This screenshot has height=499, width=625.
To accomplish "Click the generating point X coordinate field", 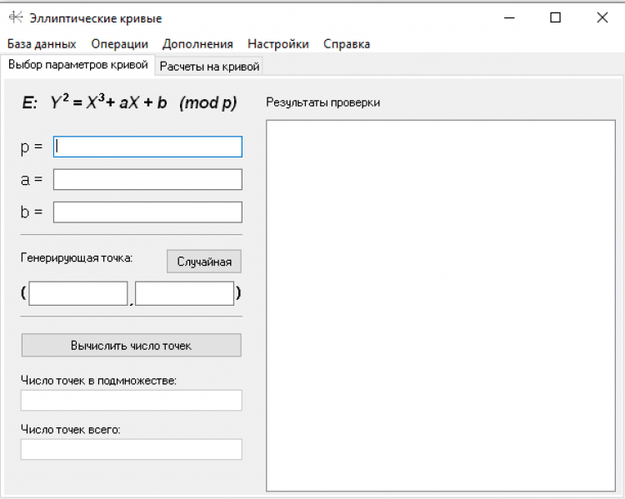I will tap(77, 293).
